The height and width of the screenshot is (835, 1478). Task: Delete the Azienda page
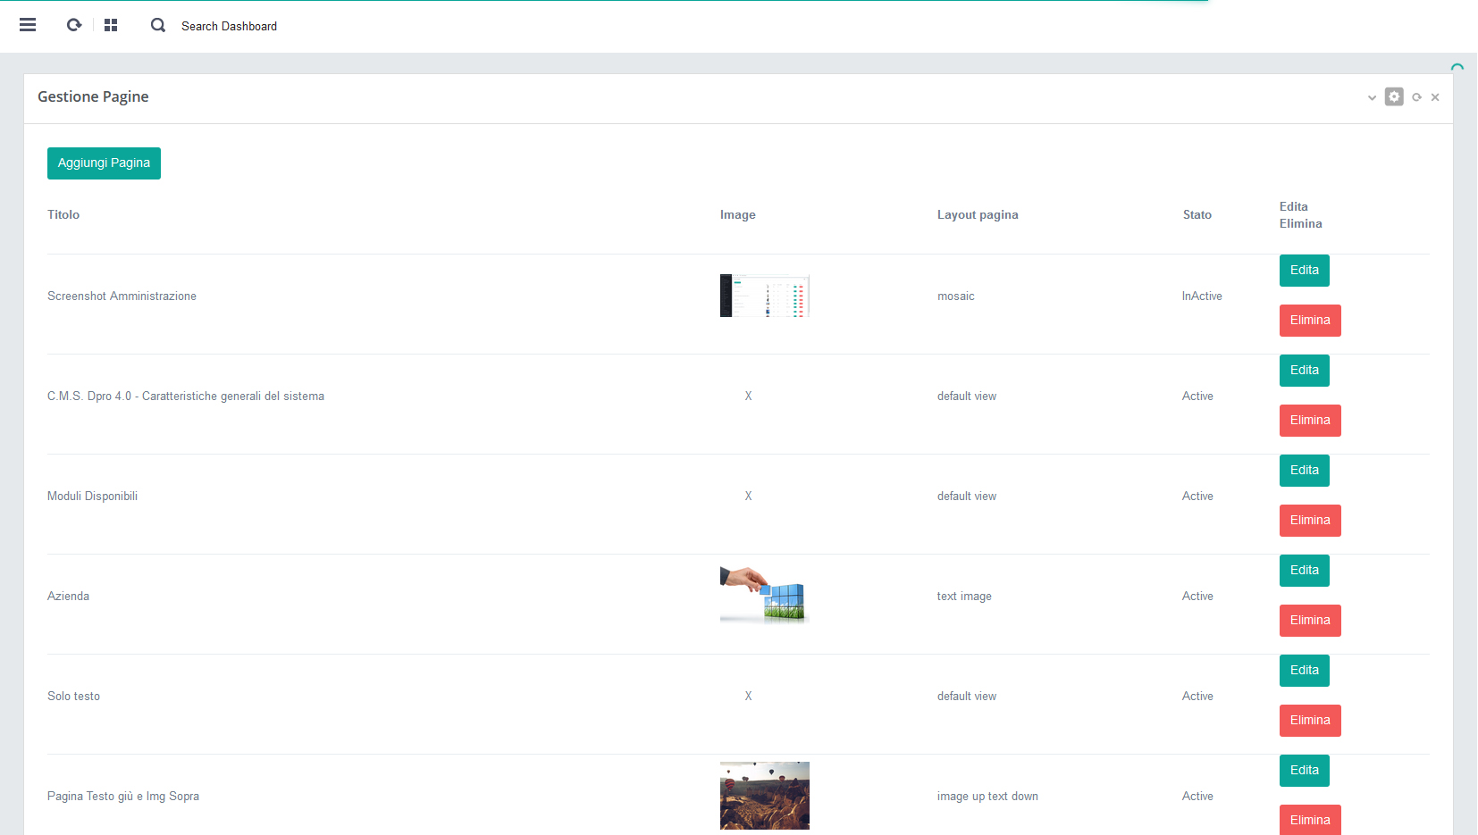pos(1309,621)
